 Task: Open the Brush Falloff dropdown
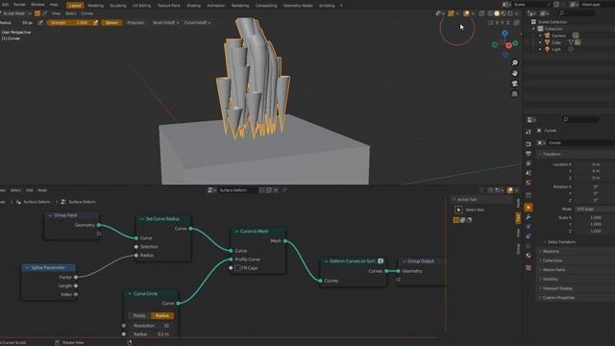tap(165, 23)
